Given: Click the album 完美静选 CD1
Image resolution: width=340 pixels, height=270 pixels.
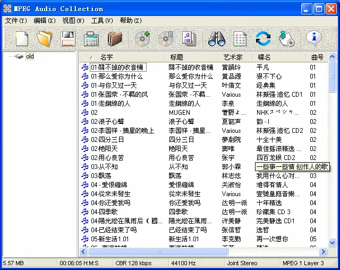Looking at the screenshot, I should pos(275,221).
